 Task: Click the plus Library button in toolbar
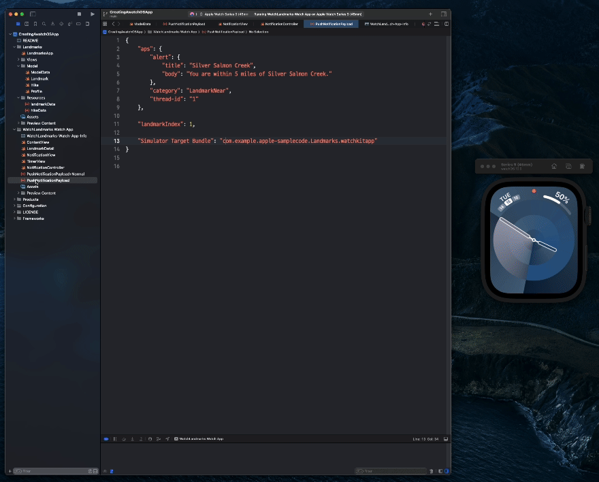click(430, 14)
